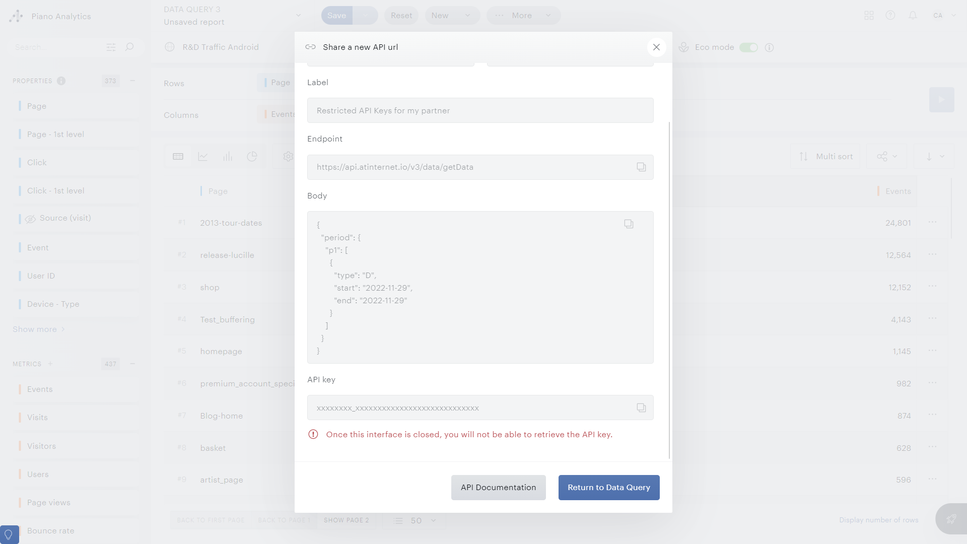
Task: Toggle Eco mode switch
Action: point(748,47)
